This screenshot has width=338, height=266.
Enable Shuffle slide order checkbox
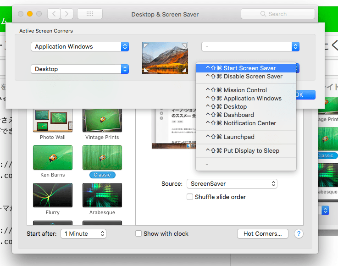pos(190,197)
